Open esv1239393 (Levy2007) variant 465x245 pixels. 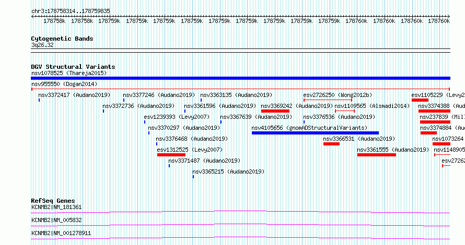coord(177,117)
